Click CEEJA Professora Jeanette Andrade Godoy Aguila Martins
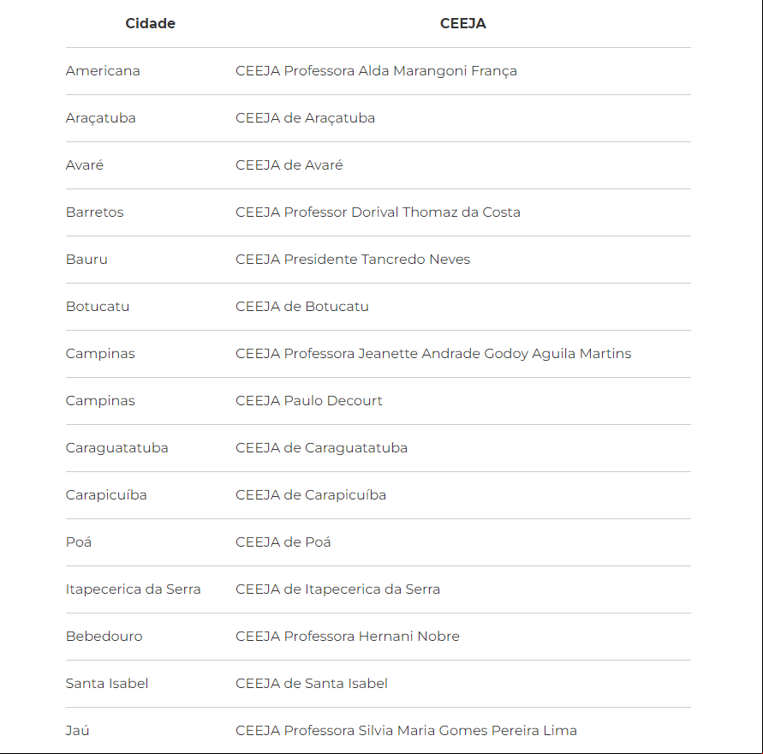 (433, 354)
